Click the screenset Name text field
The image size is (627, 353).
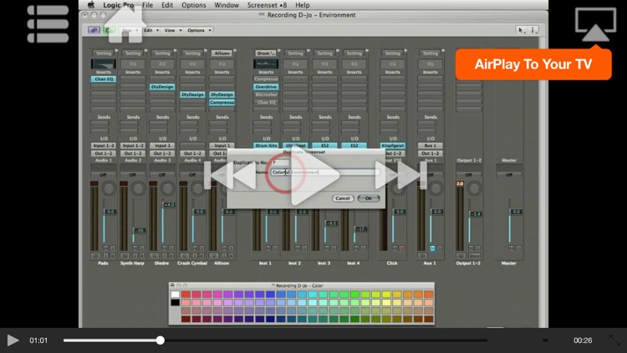pos(325,172)
